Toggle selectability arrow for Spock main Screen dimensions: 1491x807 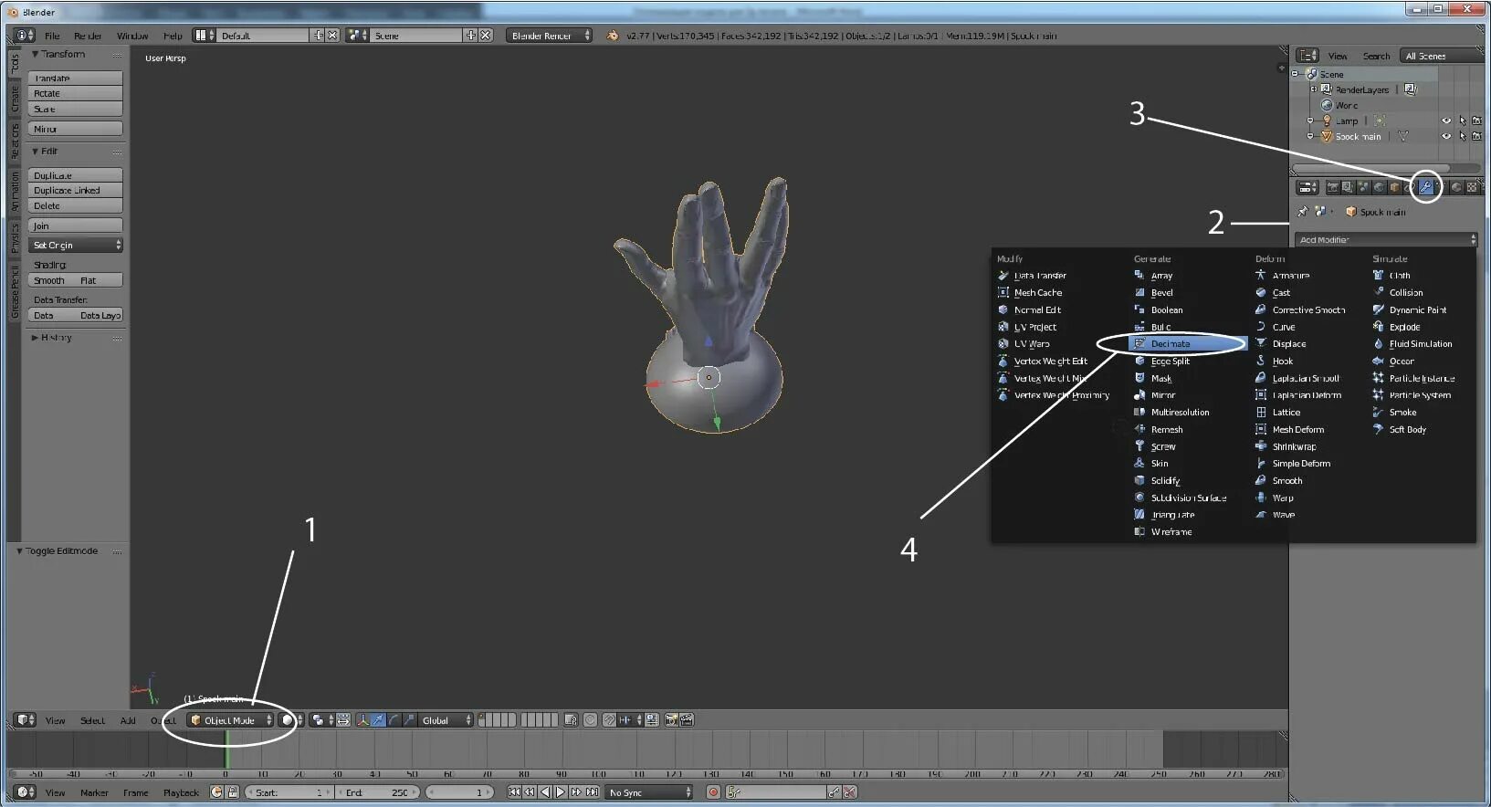click(1463, 136)
